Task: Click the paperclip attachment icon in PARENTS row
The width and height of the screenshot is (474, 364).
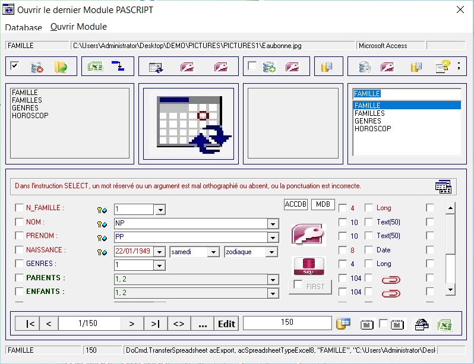Action: pos(391,280)
